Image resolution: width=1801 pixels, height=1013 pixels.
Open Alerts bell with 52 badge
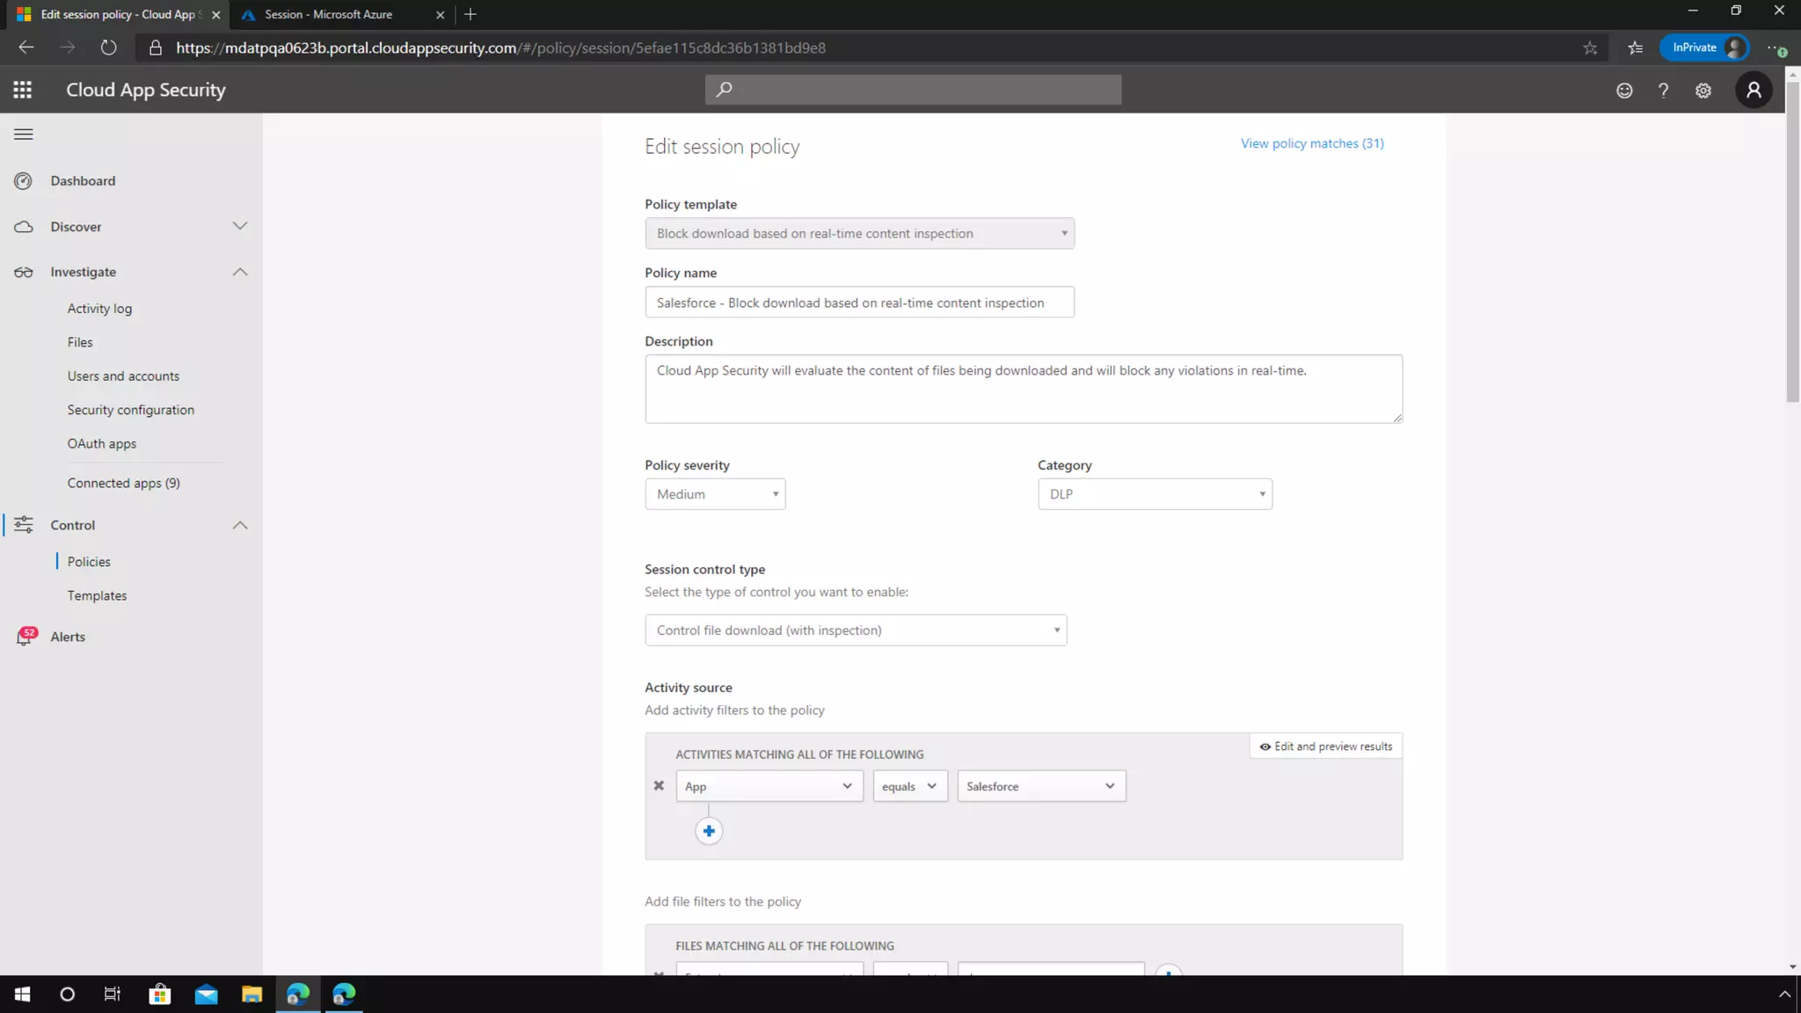pos(25,637)
